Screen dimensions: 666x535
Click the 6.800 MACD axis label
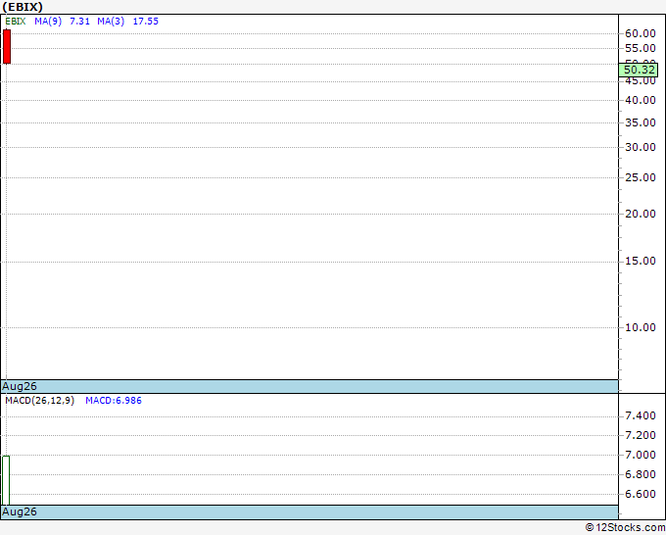point(641,474)
